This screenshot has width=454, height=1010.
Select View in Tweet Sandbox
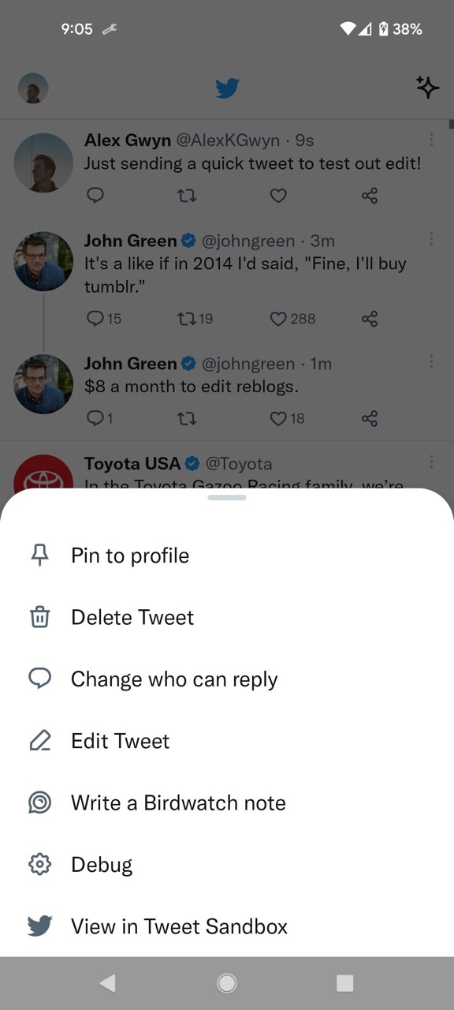click(227, 926)
